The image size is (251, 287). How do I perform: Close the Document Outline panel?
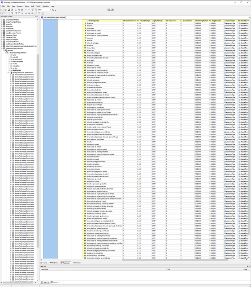pos(38,17)
